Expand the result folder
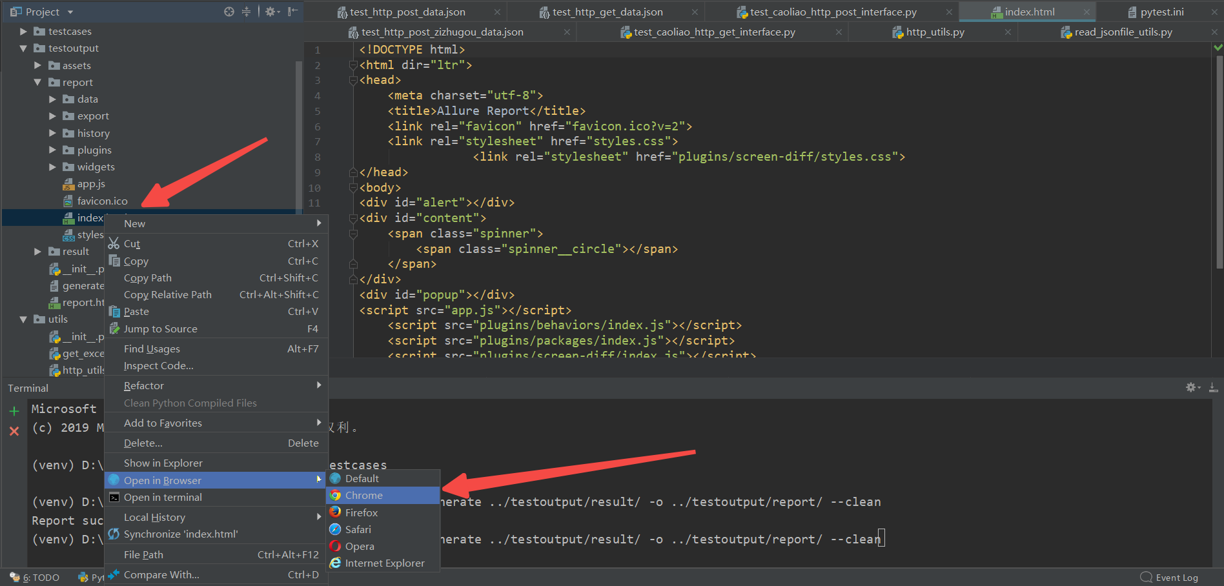The height and width of the screenshot is (586, 1224). coord(37,251)
